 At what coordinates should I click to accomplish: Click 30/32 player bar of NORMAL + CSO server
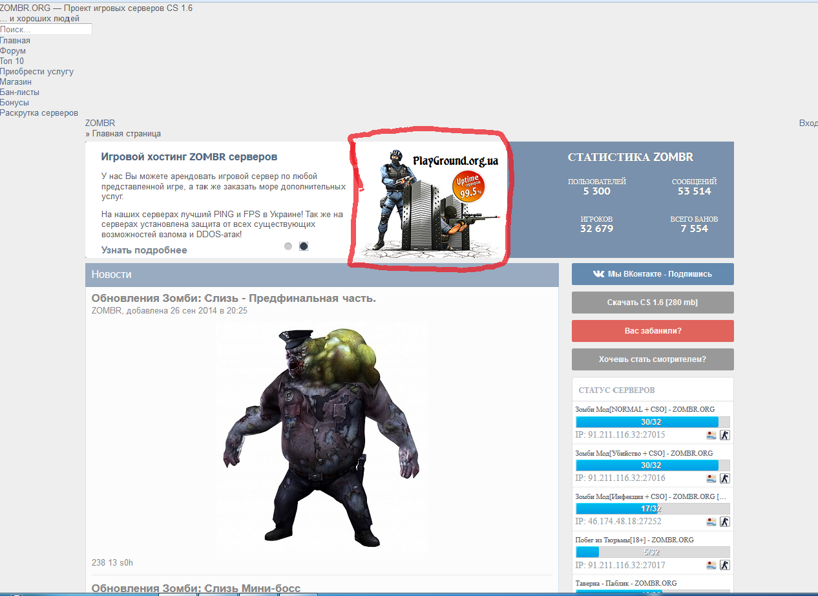(x=653, y=421)
